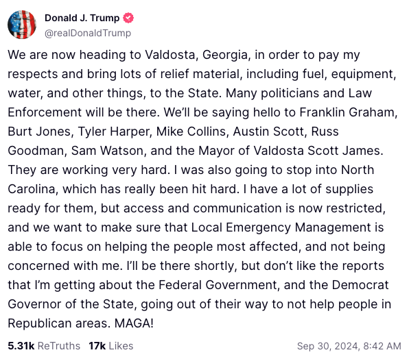Click the words 'Republican areas' in post
The height and width of the screenshot is (359, 409).
(58, 323)
